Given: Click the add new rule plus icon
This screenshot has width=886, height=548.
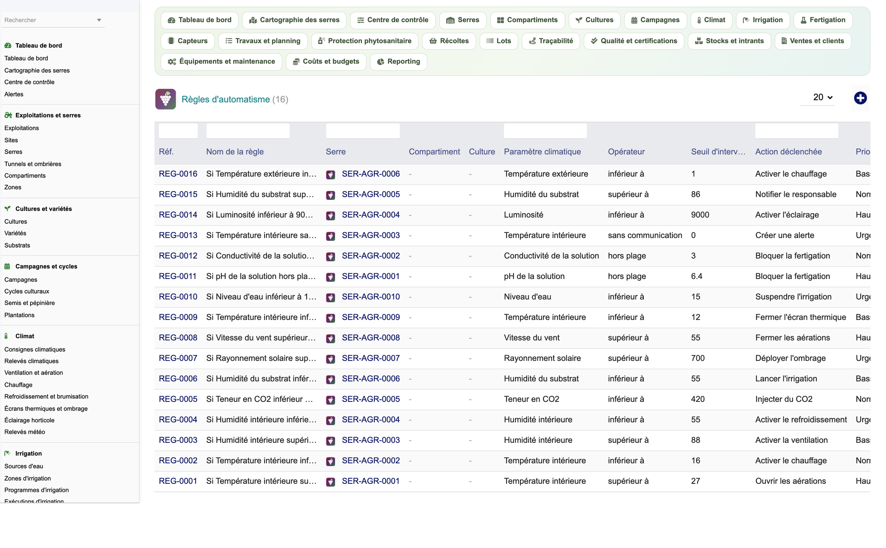Looking at the screenshot, I should (860, 98).
